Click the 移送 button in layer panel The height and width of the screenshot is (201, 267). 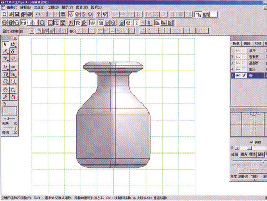(258, 43)
